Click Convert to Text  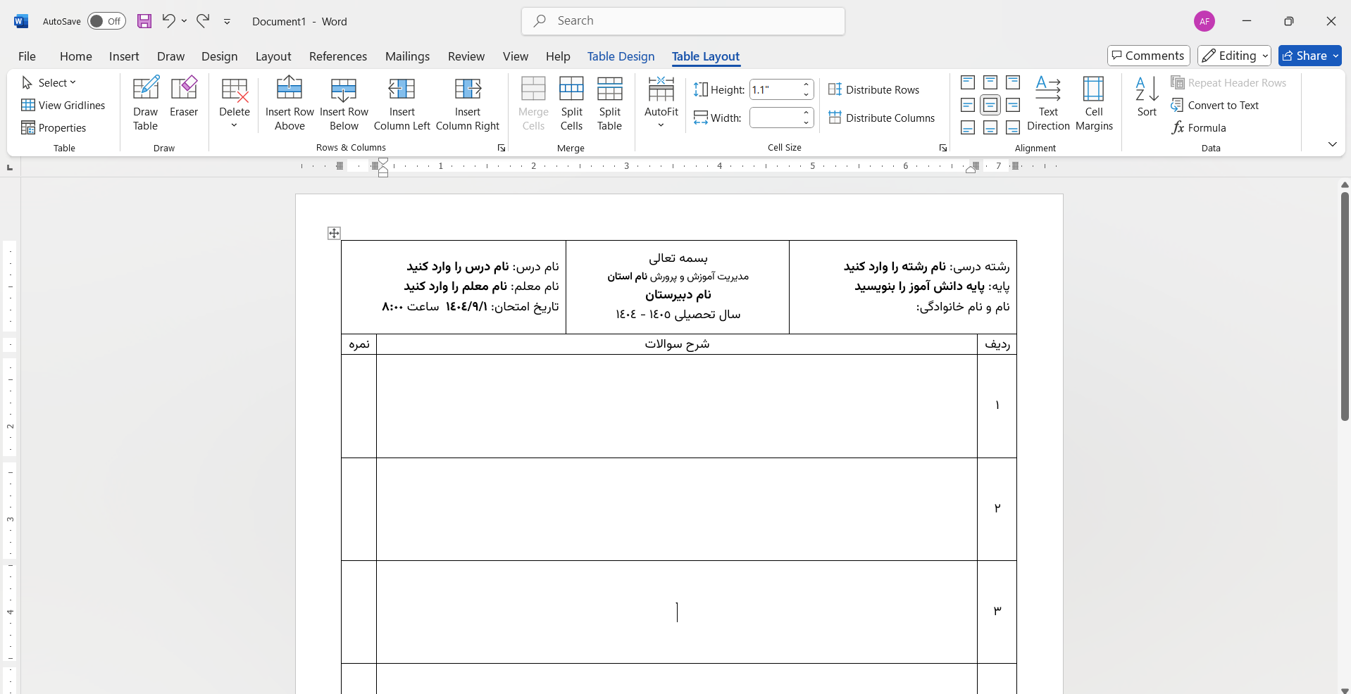tap(1215, 105)
